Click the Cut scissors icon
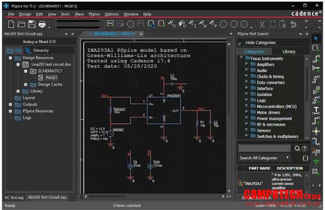Viewport: 325px width, 210px height. (262, 24)
